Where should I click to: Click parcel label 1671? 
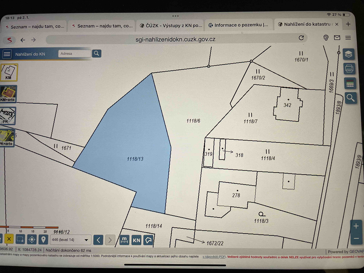[x=66, y=148]
